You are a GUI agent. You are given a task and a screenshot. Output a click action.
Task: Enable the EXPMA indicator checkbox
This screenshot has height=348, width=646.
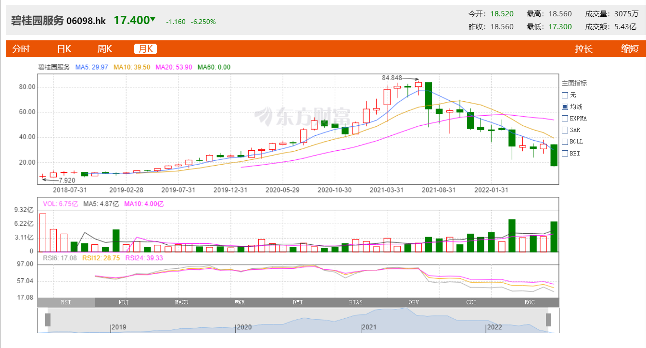(x=565, y=118)
